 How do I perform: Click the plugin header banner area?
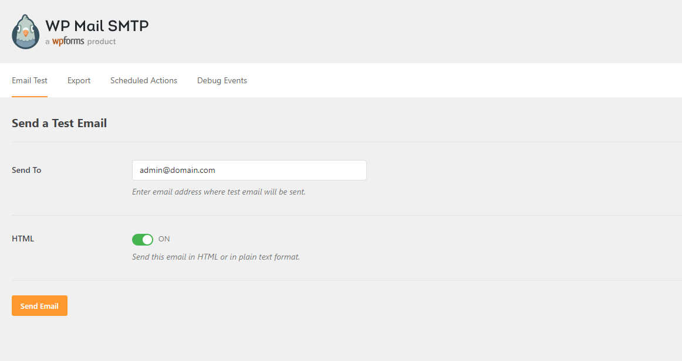[x=341, y=32]
